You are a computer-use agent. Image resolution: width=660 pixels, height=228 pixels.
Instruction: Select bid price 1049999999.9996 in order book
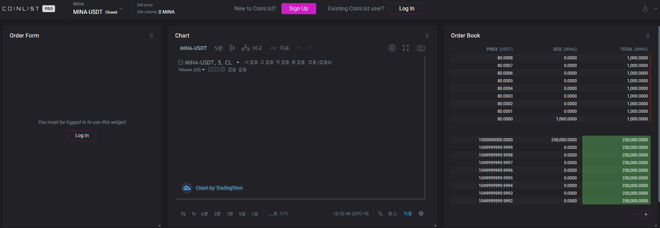[x=496, y=170]
